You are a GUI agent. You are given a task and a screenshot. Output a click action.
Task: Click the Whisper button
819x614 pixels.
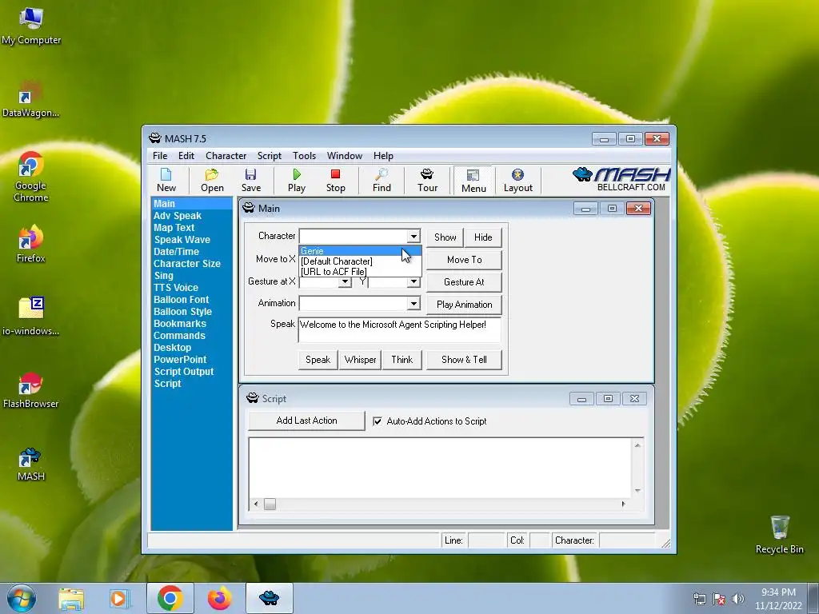tap(361, 360)
